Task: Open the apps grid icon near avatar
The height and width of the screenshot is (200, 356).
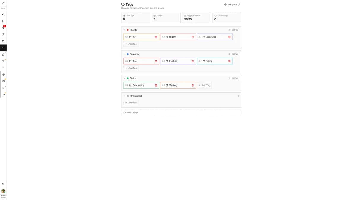Action: (3, 184)
